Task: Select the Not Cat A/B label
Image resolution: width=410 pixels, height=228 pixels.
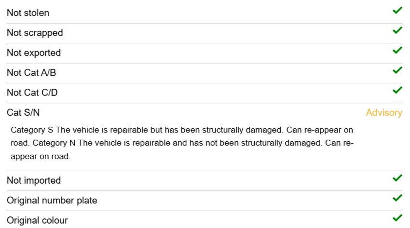Action: click(x=31, y=73)
